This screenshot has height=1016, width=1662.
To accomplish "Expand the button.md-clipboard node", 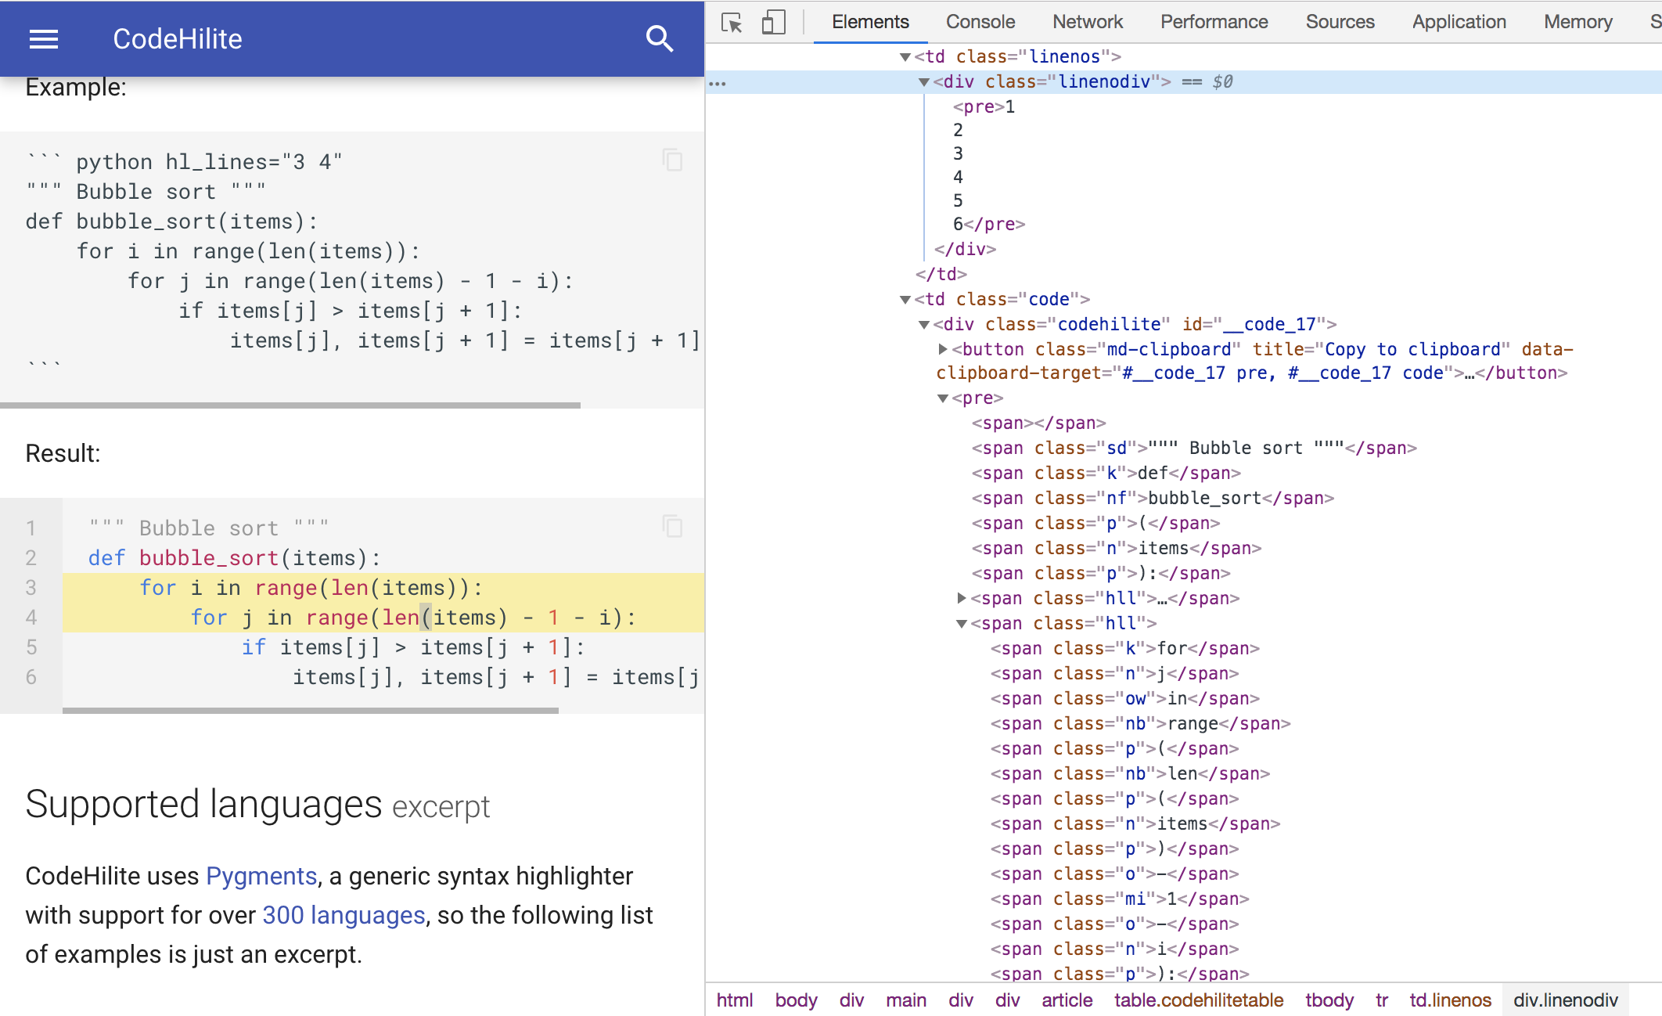I will coord(942,349).
